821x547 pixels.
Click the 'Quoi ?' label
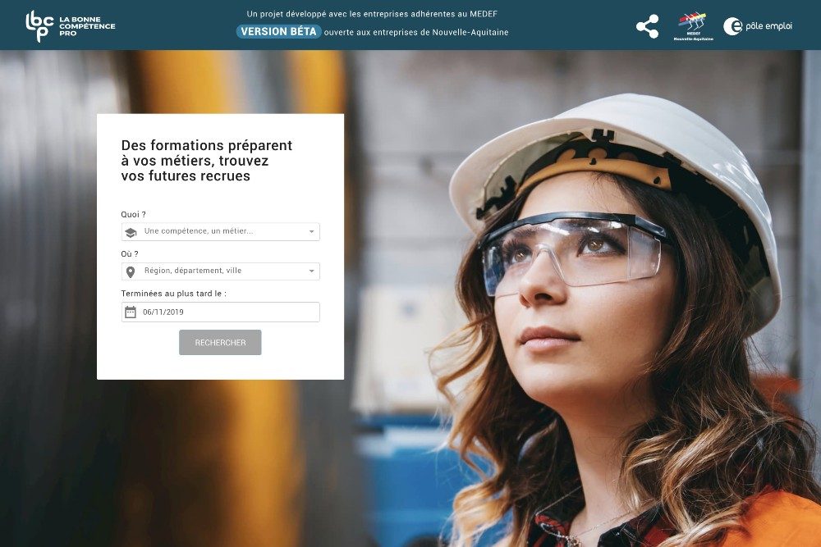(134, 214)
